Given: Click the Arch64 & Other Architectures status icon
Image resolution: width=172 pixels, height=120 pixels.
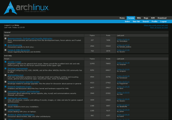Looking at the screenshot, I should (x=5, y=115).
